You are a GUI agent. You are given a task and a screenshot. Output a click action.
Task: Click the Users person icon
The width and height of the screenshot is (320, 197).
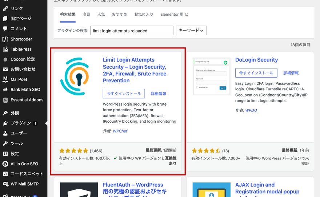[5, 133]
